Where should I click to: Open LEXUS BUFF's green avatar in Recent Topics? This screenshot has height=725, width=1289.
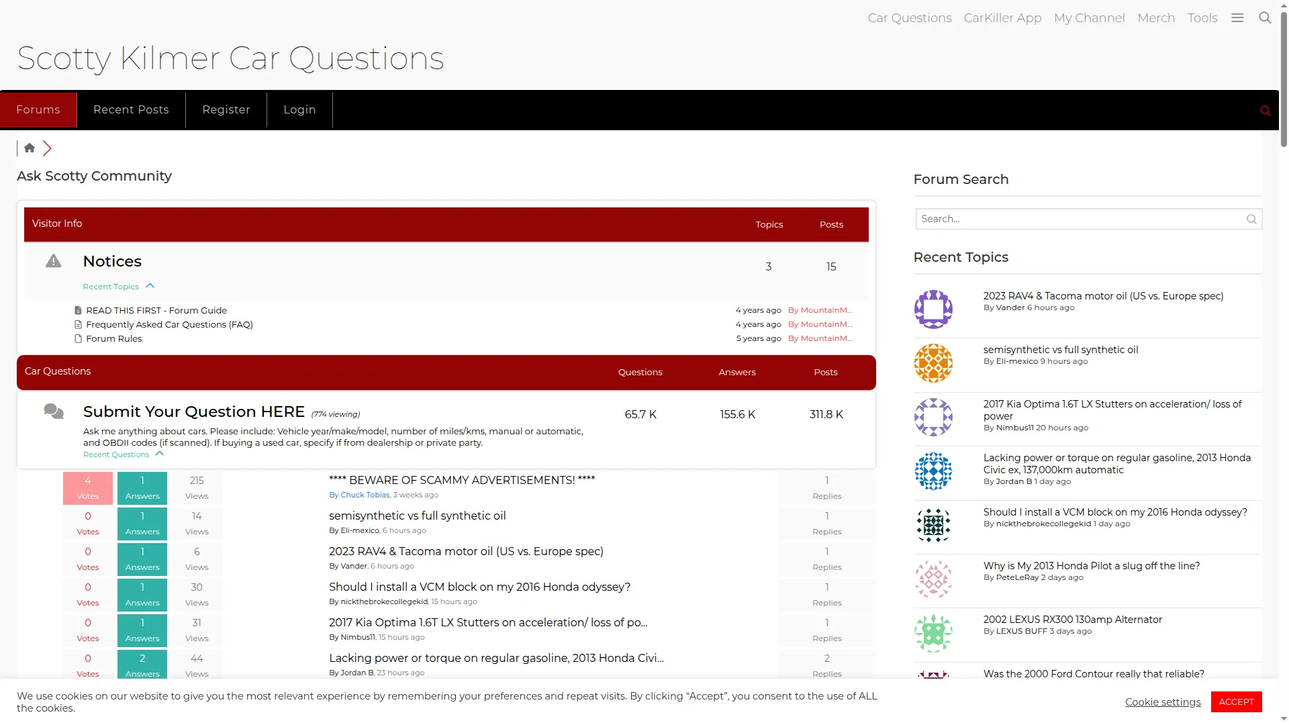tap(933, 633)
